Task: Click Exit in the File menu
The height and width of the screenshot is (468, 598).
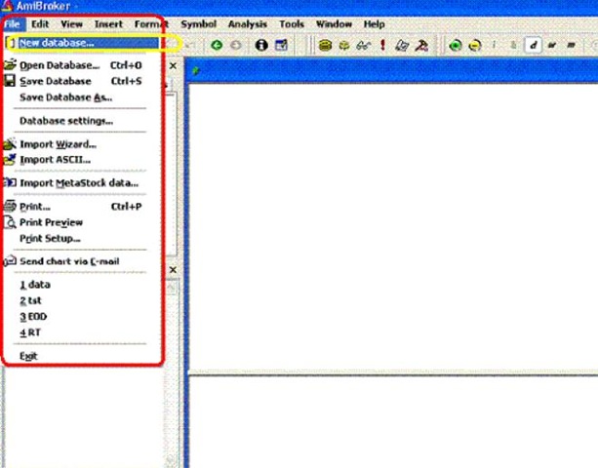Action: point(28,356)
